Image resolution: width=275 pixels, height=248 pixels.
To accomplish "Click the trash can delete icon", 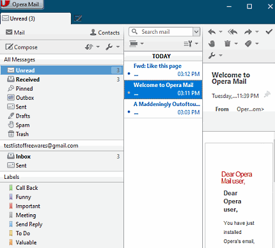I will (227, 43).
